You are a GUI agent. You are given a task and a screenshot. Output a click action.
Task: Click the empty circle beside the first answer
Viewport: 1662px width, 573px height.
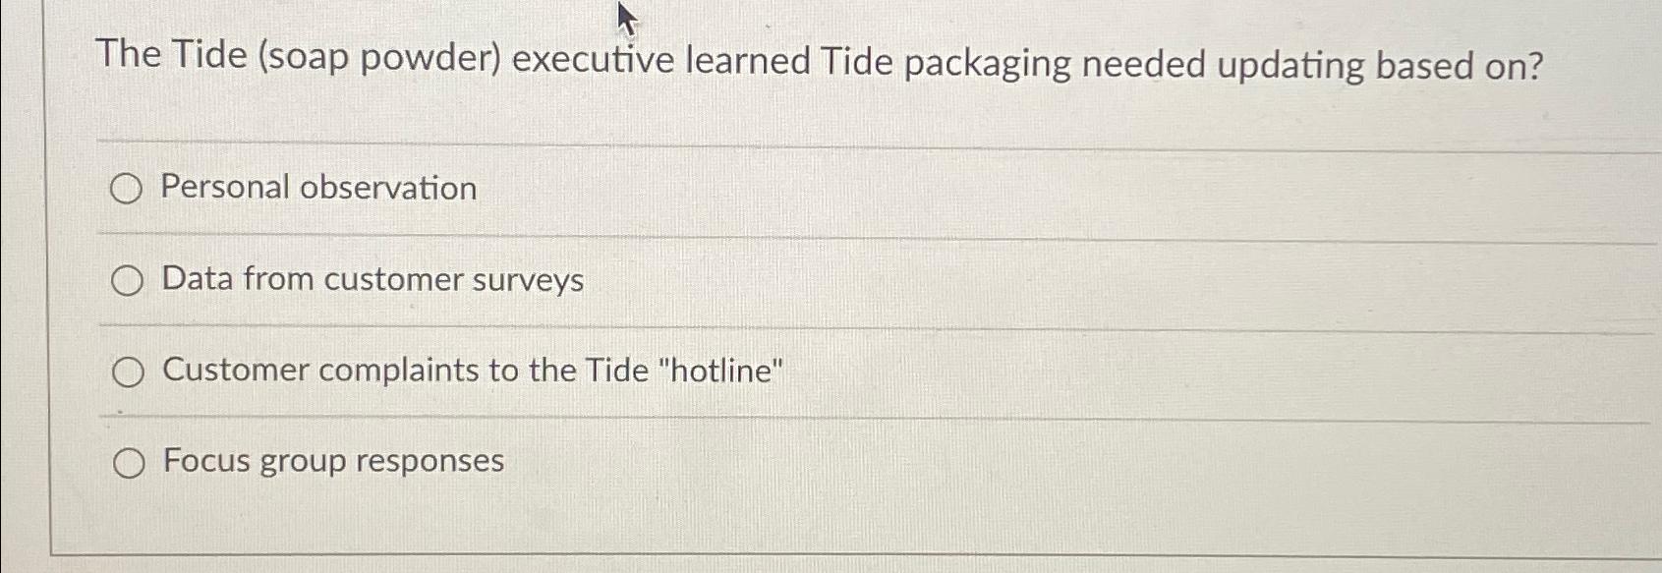tap(127, 189)
